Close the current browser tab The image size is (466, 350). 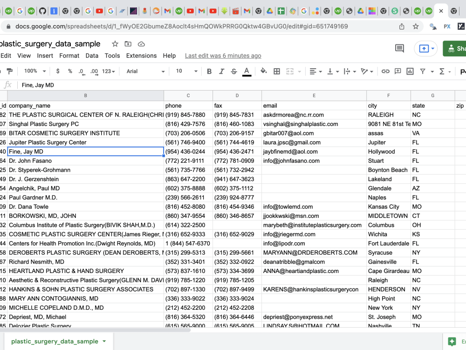pyautogui.click(x=441, y=11)
